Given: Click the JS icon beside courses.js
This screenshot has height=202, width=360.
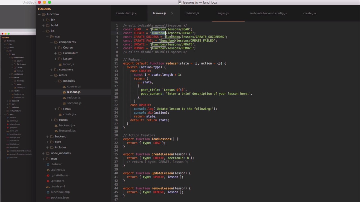Looking at the screenshot, I should pos(64,86).
